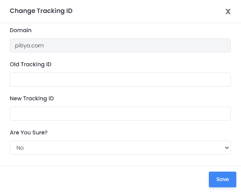
Task: Click the X icon in dialog header
Action: (x=228, y=11)
